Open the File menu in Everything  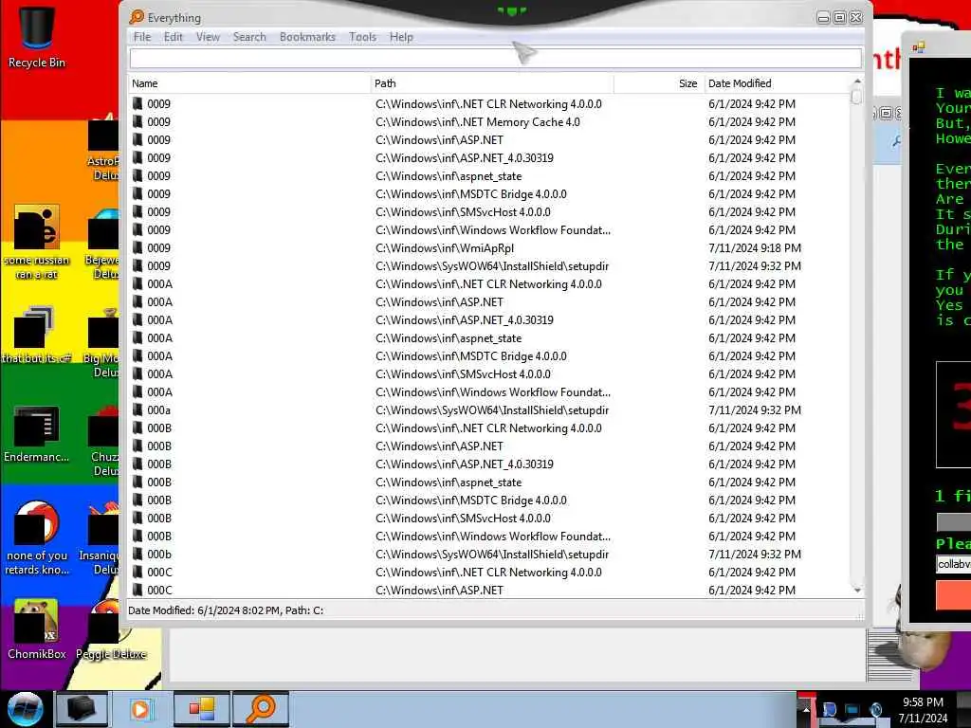(142, 37)
